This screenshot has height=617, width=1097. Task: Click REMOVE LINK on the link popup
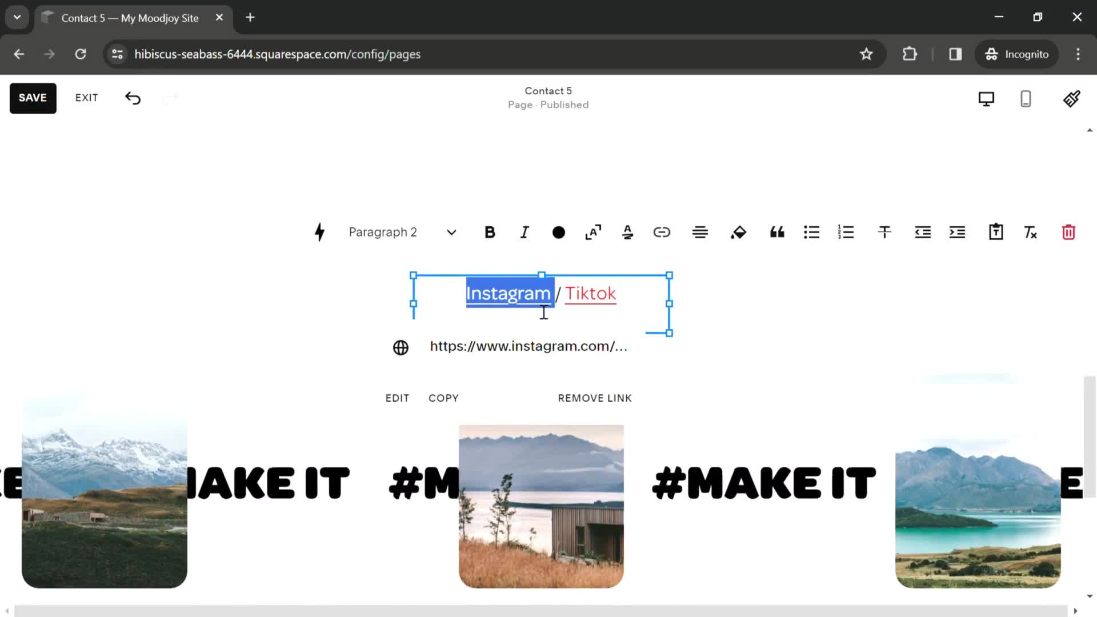[x=595, y=398]
